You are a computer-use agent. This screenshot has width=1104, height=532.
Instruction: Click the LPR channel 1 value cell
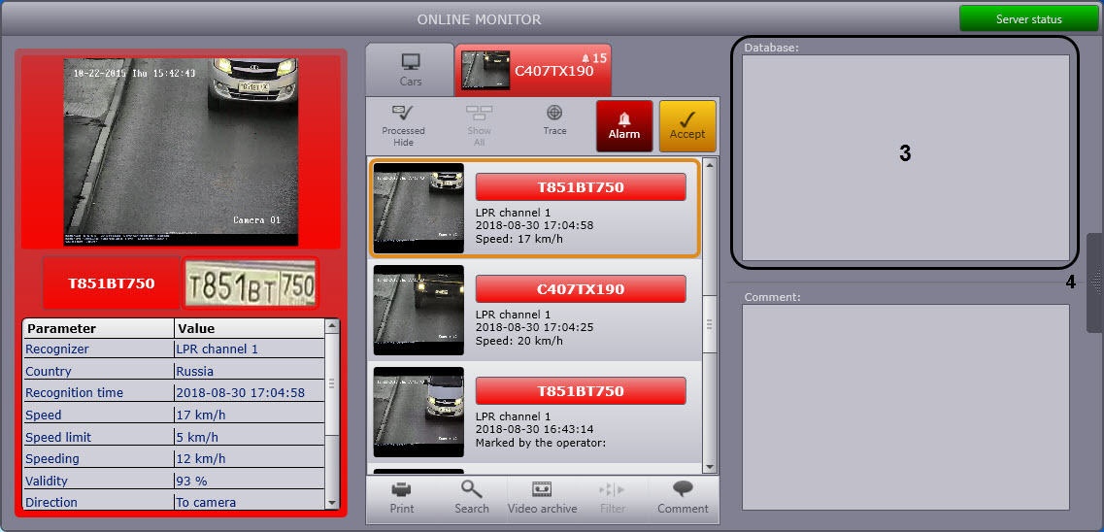point(250,349)
